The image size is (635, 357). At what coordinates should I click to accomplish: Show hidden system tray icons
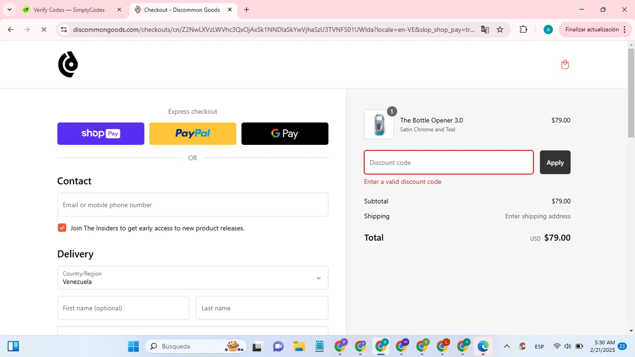click(x=507, y=346)
